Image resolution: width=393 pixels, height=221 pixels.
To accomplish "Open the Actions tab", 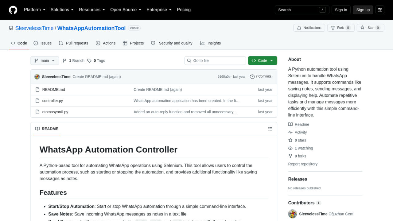I will [106, 43].
